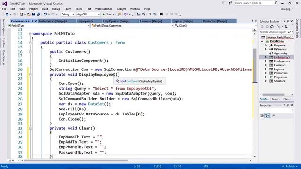Open the PetMSTuto project navigation dropdown
The height and width of the screenshot is (169, 301).
coord(48,26)
